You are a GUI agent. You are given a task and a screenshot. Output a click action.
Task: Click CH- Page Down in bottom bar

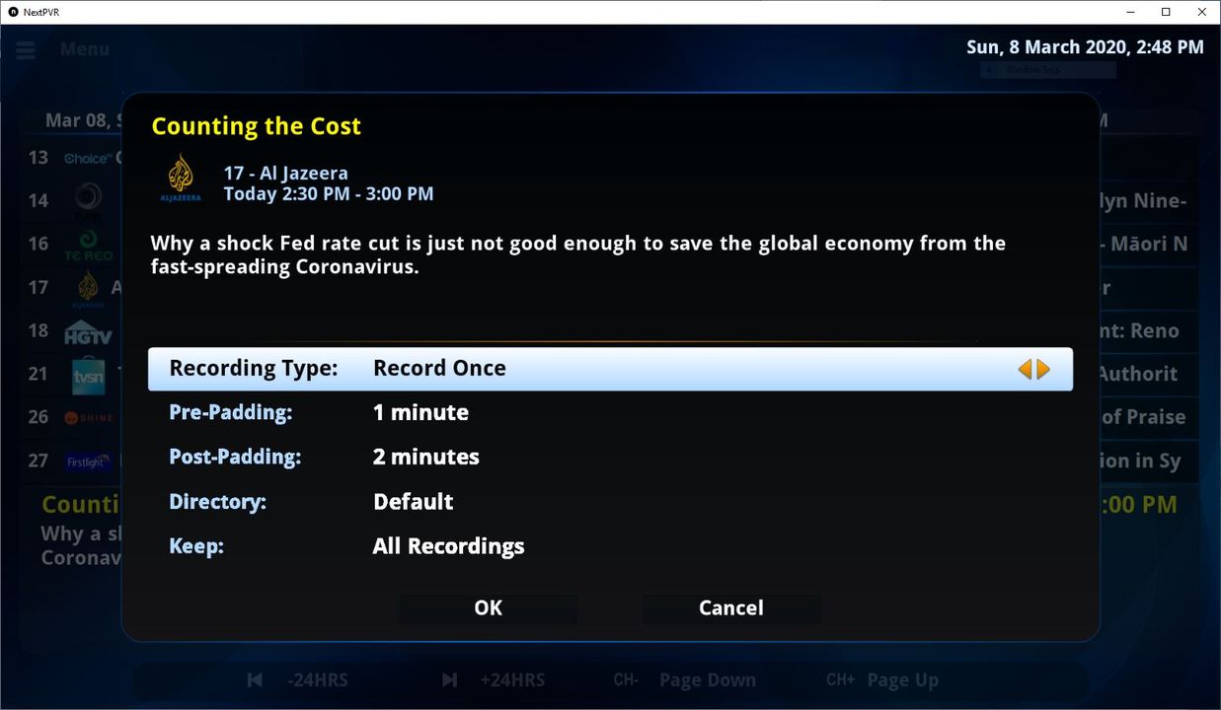point(684,680)
